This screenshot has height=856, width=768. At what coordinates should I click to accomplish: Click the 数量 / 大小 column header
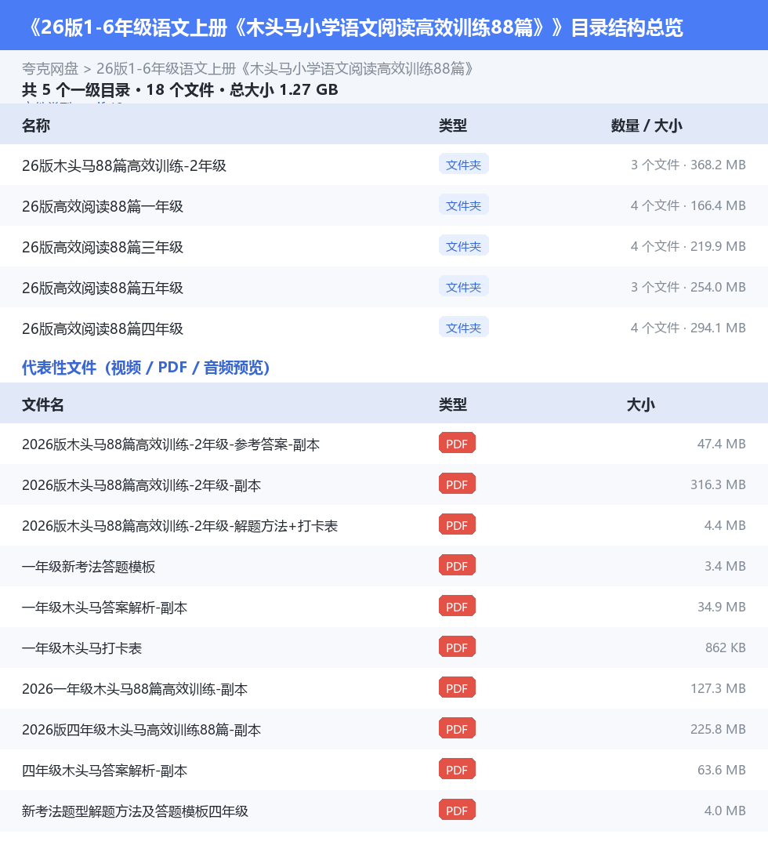point(647,125)
